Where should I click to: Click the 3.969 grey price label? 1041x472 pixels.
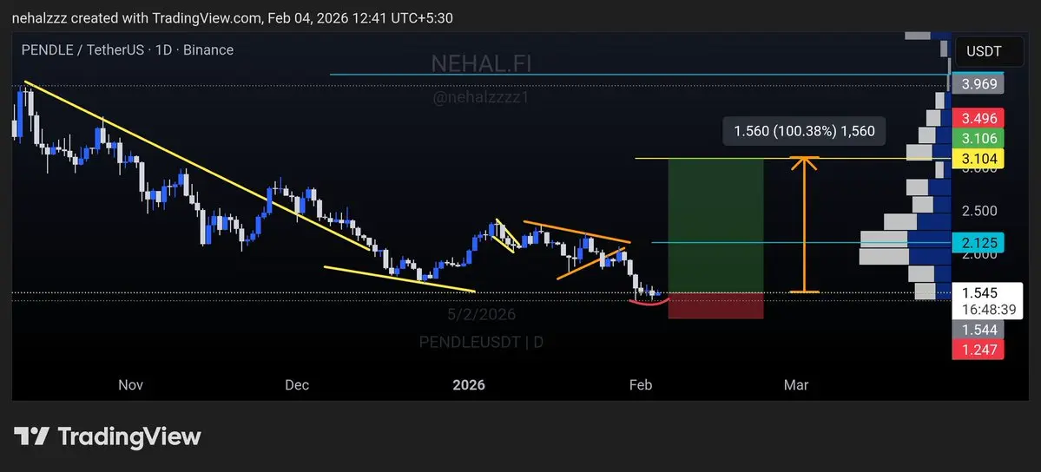978,83
